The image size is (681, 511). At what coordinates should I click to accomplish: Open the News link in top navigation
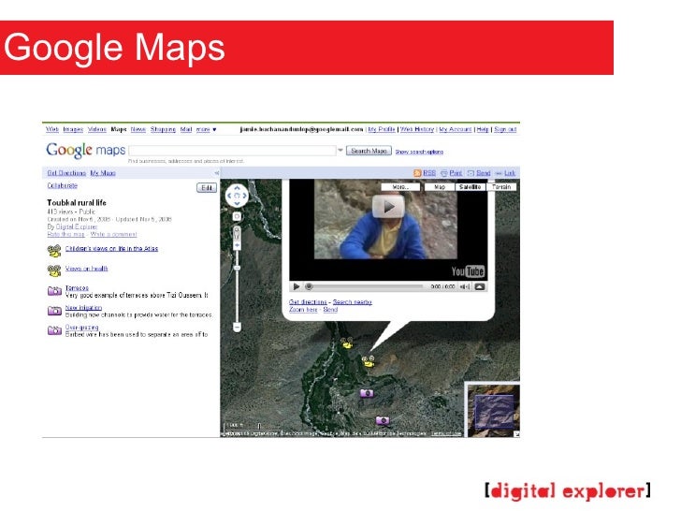(x=138, y=129)
